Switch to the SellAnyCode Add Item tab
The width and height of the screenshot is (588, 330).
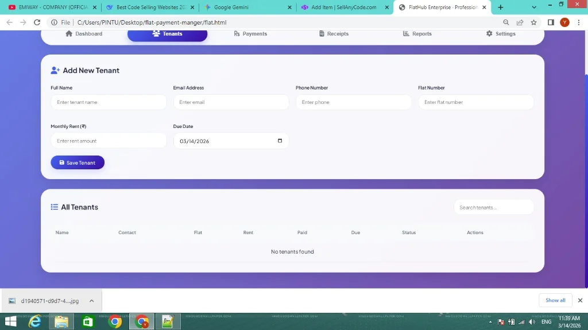click(x=345, y=7)
